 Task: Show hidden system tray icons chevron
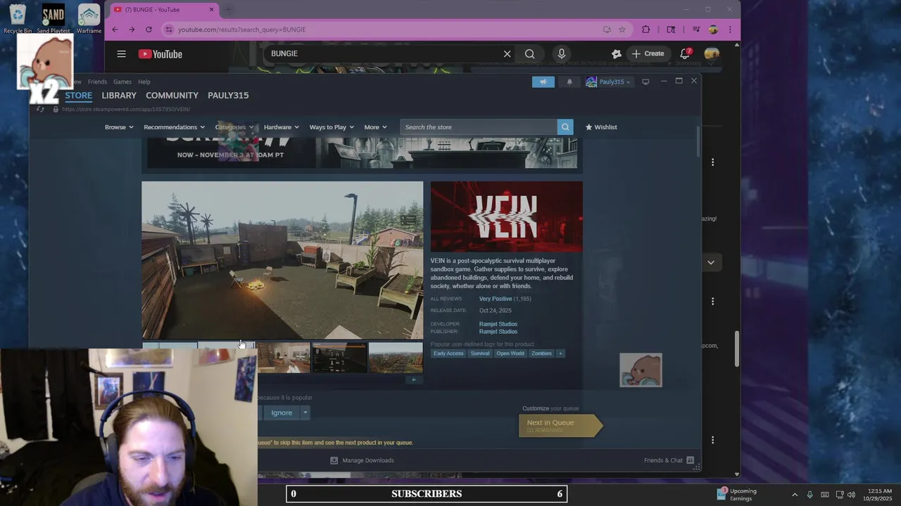795,495
